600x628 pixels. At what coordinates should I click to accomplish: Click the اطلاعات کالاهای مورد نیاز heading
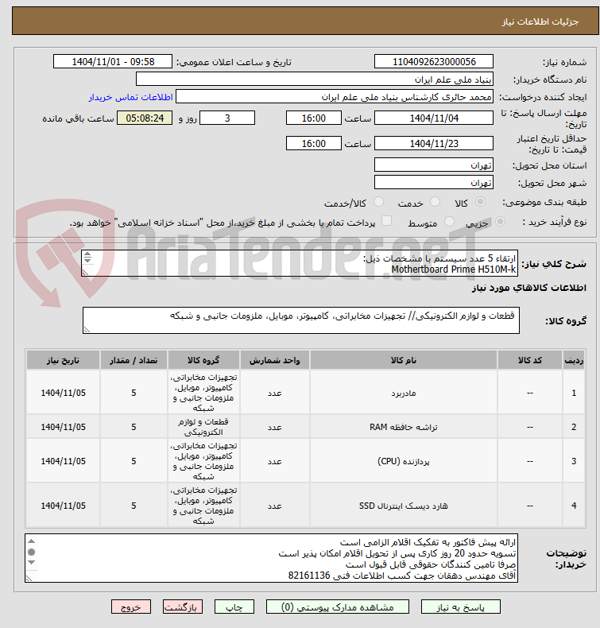click(528, 288)
